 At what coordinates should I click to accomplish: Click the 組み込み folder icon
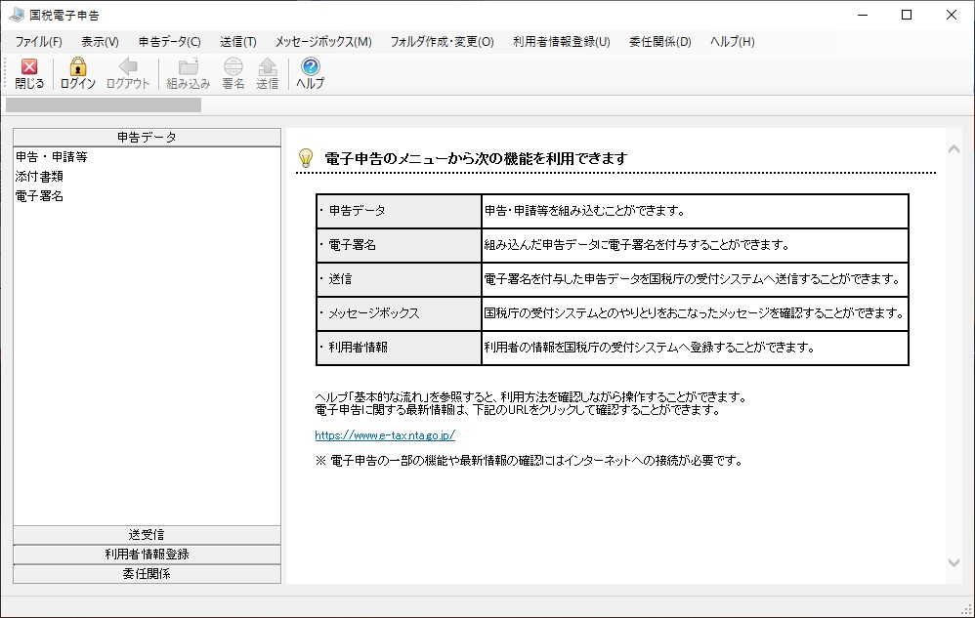188,67
